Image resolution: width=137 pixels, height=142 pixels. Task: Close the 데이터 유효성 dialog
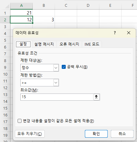point(129,33)
